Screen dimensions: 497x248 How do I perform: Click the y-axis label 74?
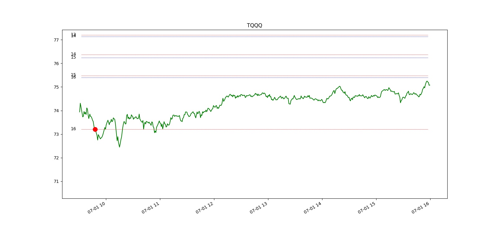click(56, 111)
